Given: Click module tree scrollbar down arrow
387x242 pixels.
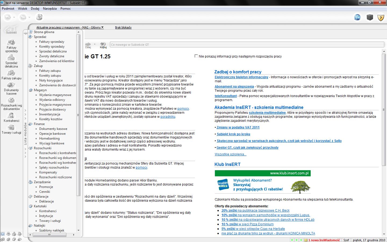Looking at the screenshot, I should (78, 230).
